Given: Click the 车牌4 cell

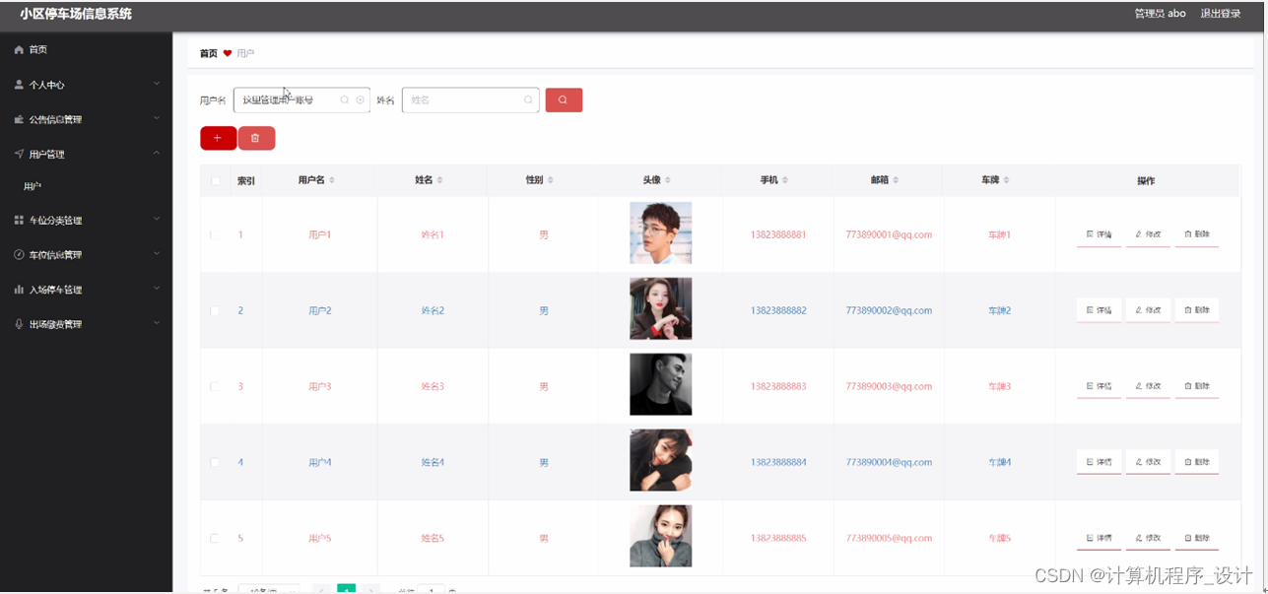Looking at the screenshot, I should (1000, 462).
